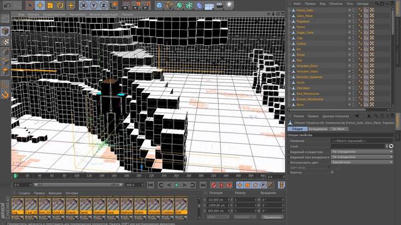This screenshot has height=225, width=401.
Task: Switch to the Общие tab in Attributes
Action: tap(297, 129)
